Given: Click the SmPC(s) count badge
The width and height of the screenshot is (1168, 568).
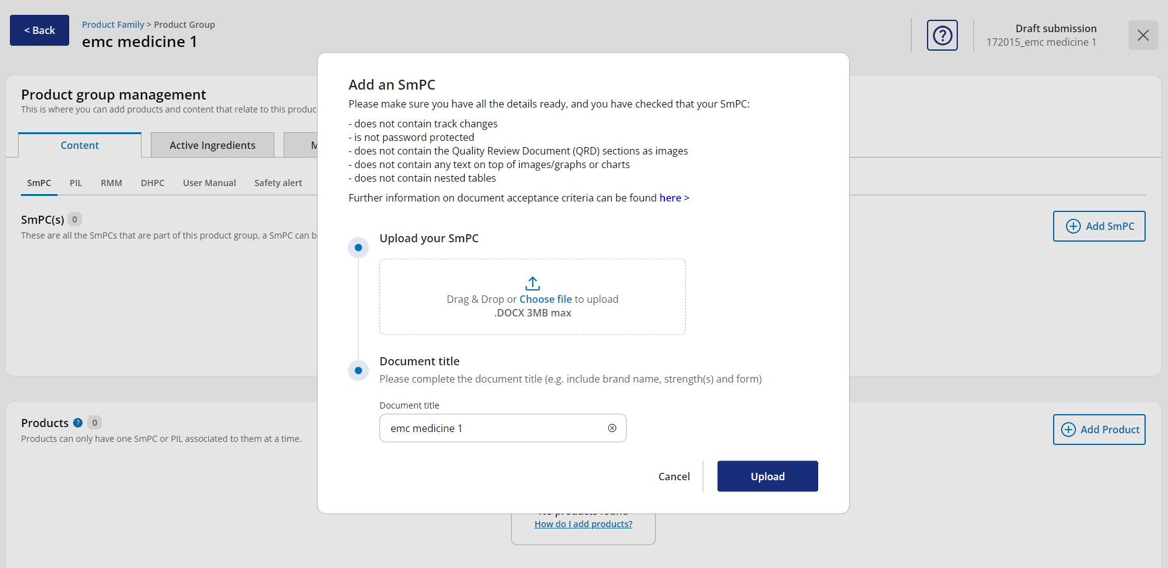Looking at the screenshot, I should 75,219.
